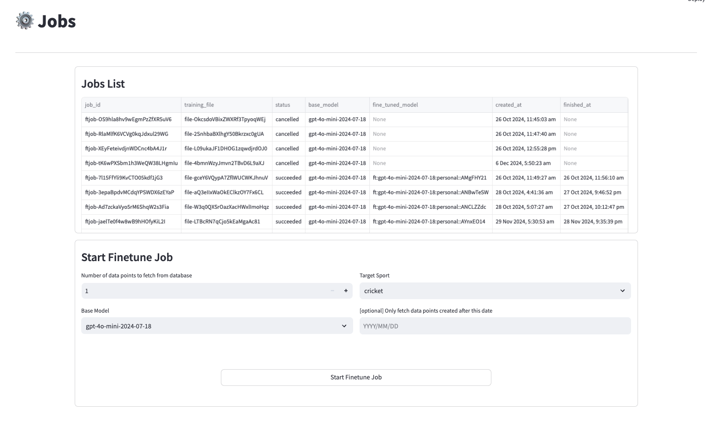
Task: Click the status column header
Action: [x=288, y=105]
